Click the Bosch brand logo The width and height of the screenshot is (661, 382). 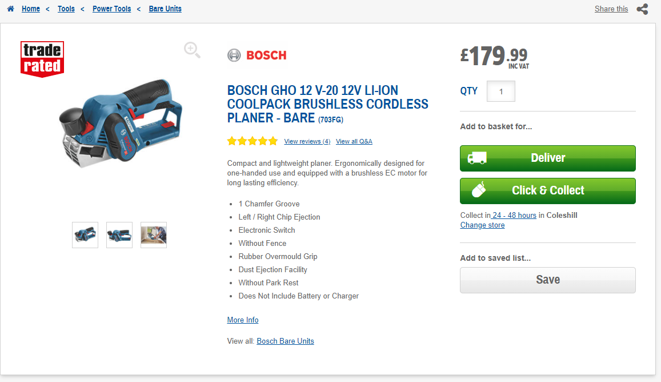click(257, 55)
